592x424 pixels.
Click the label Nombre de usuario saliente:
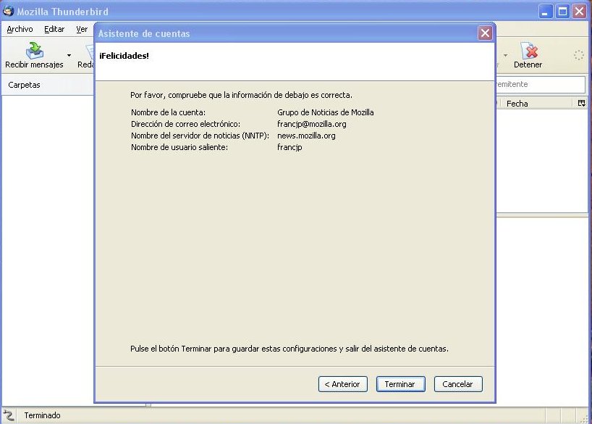179,147
